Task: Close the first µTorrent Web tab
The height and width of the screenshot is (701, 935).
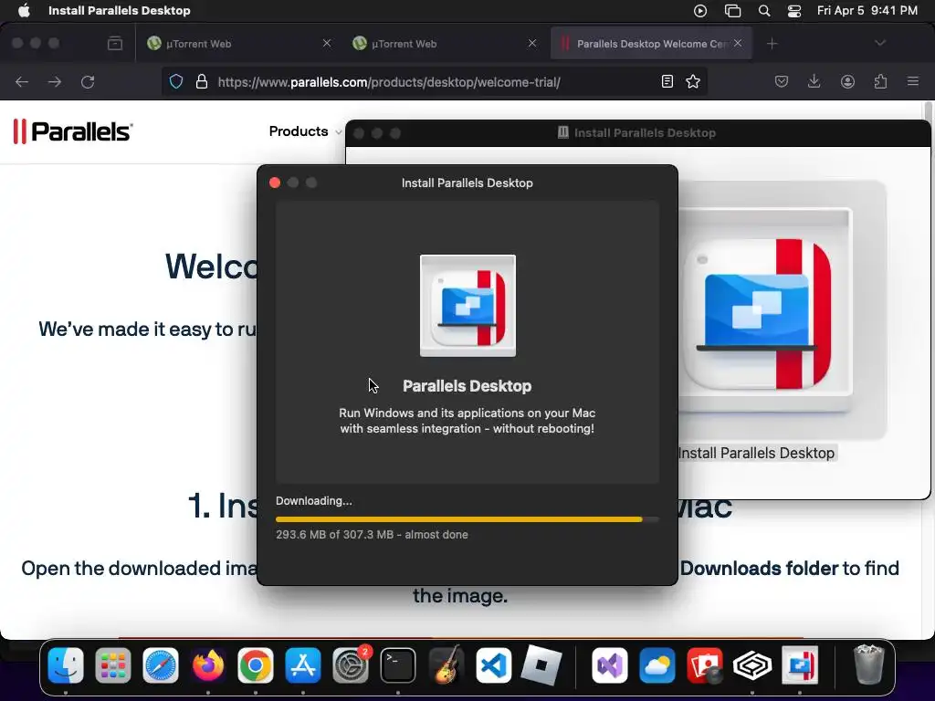Action: [x=327, y=44]
